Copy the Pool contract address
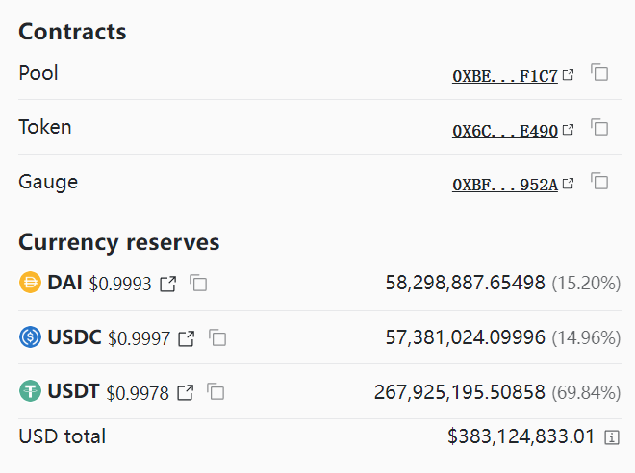The height and width of the screenshot is (473, 635). coord(599,73)
